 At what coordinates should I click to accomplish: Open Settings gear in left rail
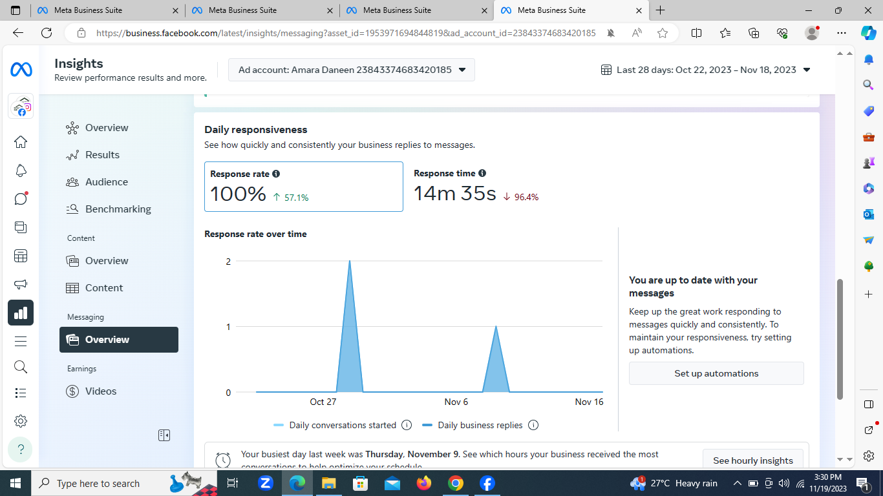[21, 421]
